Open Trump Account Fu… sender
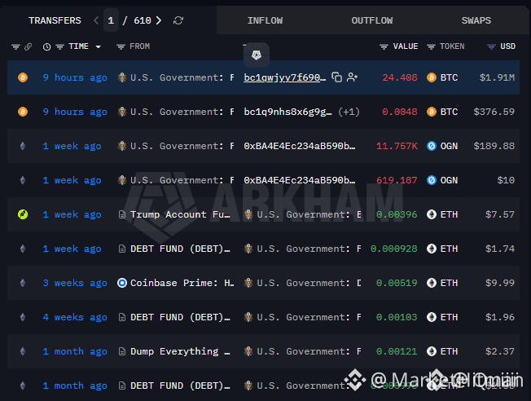Screen dimensions: 531x401 (180, 214)
